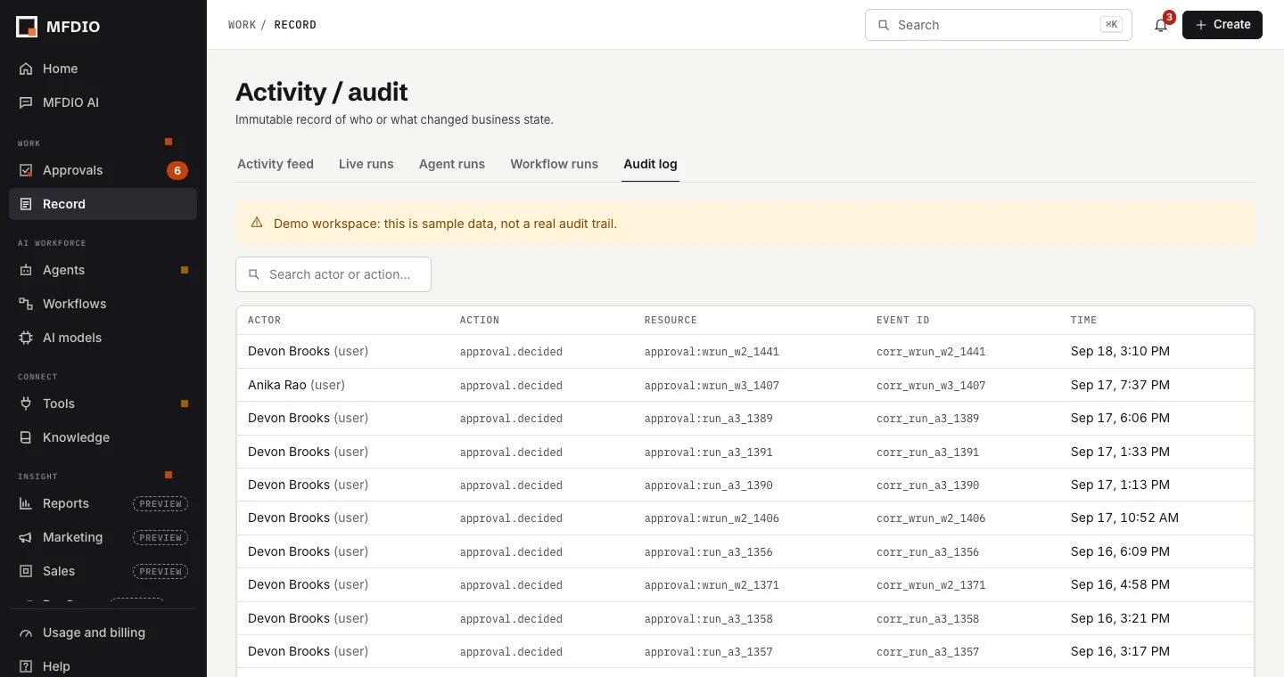Viewport: 1284px width, 677px height.
Task: Click the TIME column header
Action: [1084, 320]
